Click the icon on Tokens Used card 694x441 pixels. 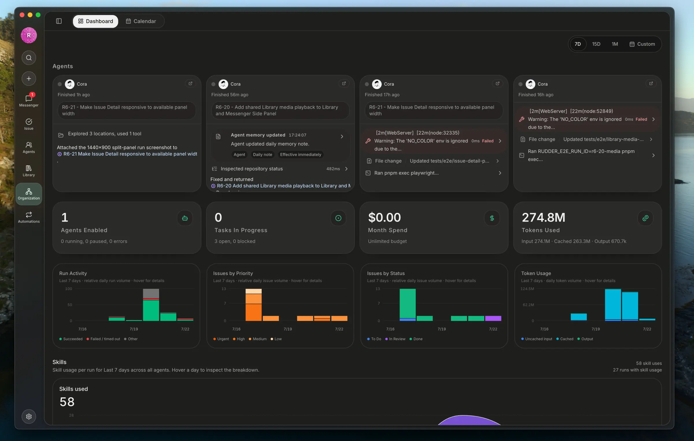click(x=645, y=218)
